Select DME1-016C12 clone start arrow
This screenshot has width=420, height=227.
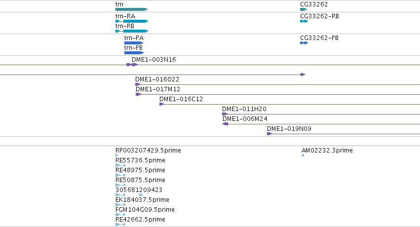pos(161,104)
